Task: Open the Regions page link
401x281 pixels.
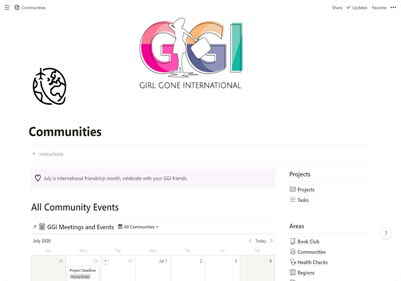Action: (x=306, y=273)
